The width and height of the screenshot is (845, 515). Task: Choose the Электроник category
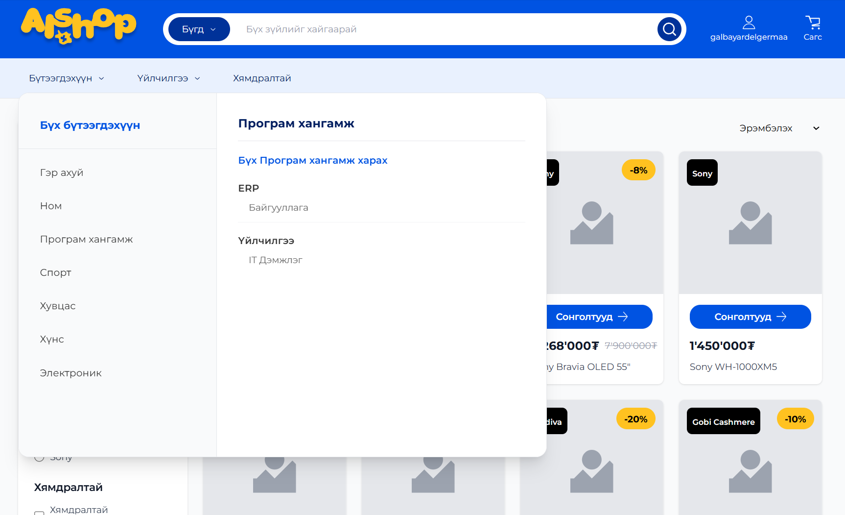(x=71, y=373)
